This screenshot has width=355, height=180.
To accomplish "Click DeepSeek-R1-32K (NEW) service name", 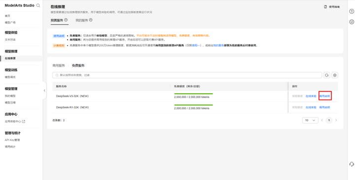I will coord(72,107).
